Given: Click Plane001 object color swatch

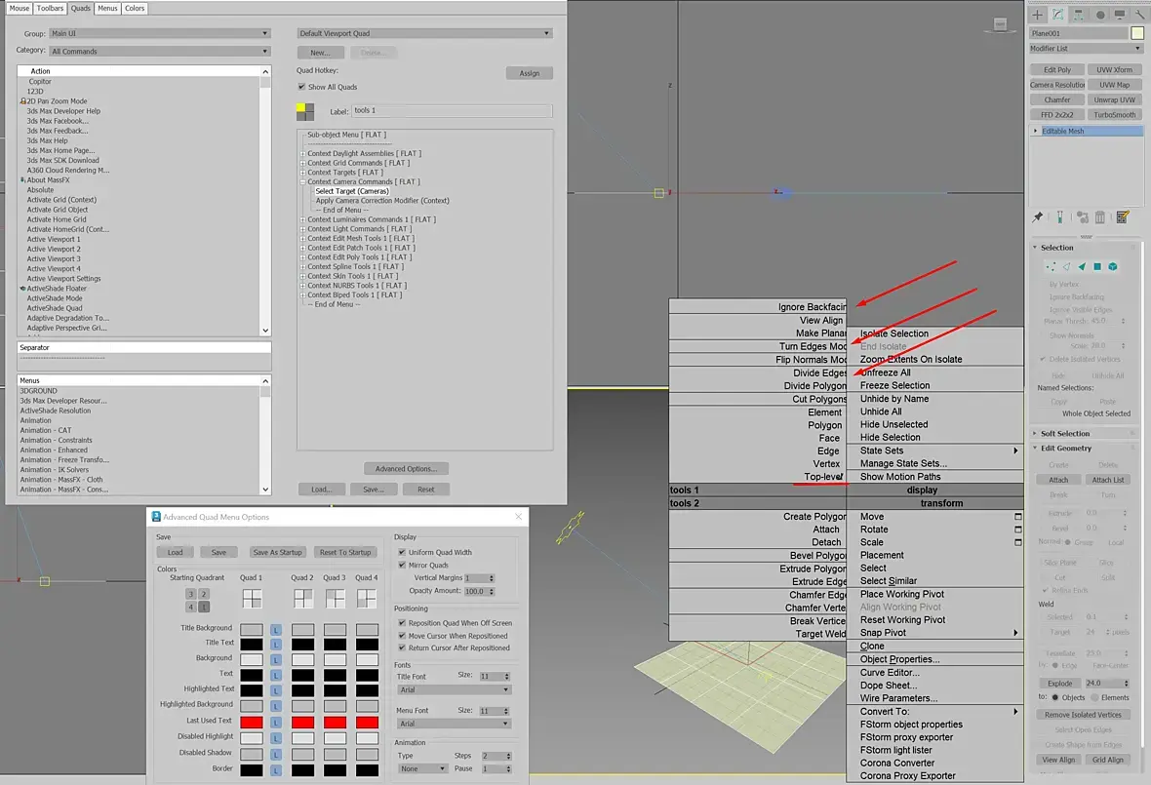Looking at the screenshot, I should tap(1137, 33).
